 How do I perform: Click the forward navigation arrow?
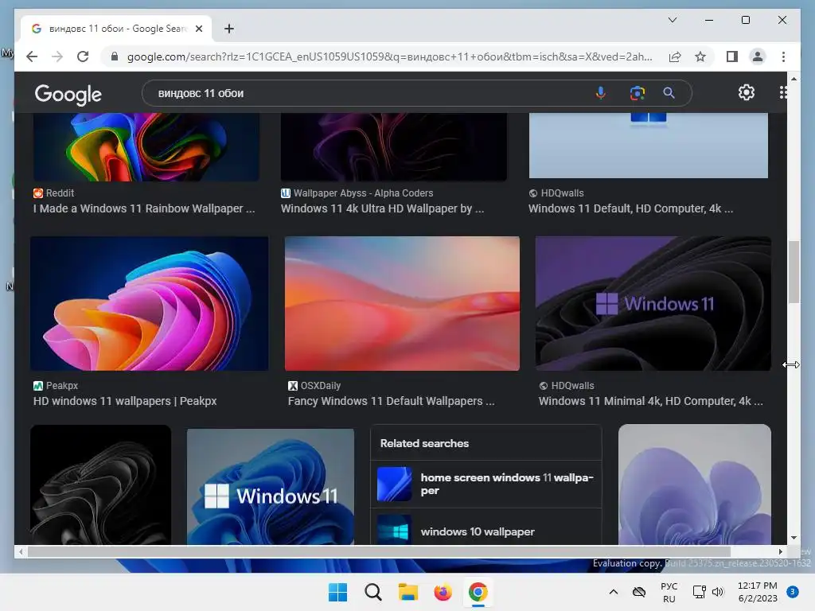(x=57, y=56)
